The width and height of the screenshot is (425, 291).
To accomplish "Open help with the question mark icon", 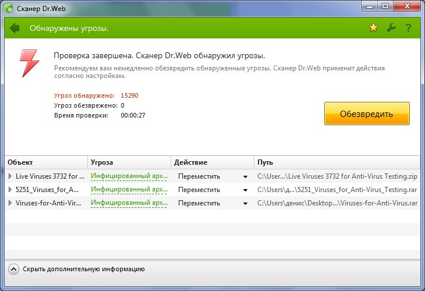I will [x=408, y=28].
